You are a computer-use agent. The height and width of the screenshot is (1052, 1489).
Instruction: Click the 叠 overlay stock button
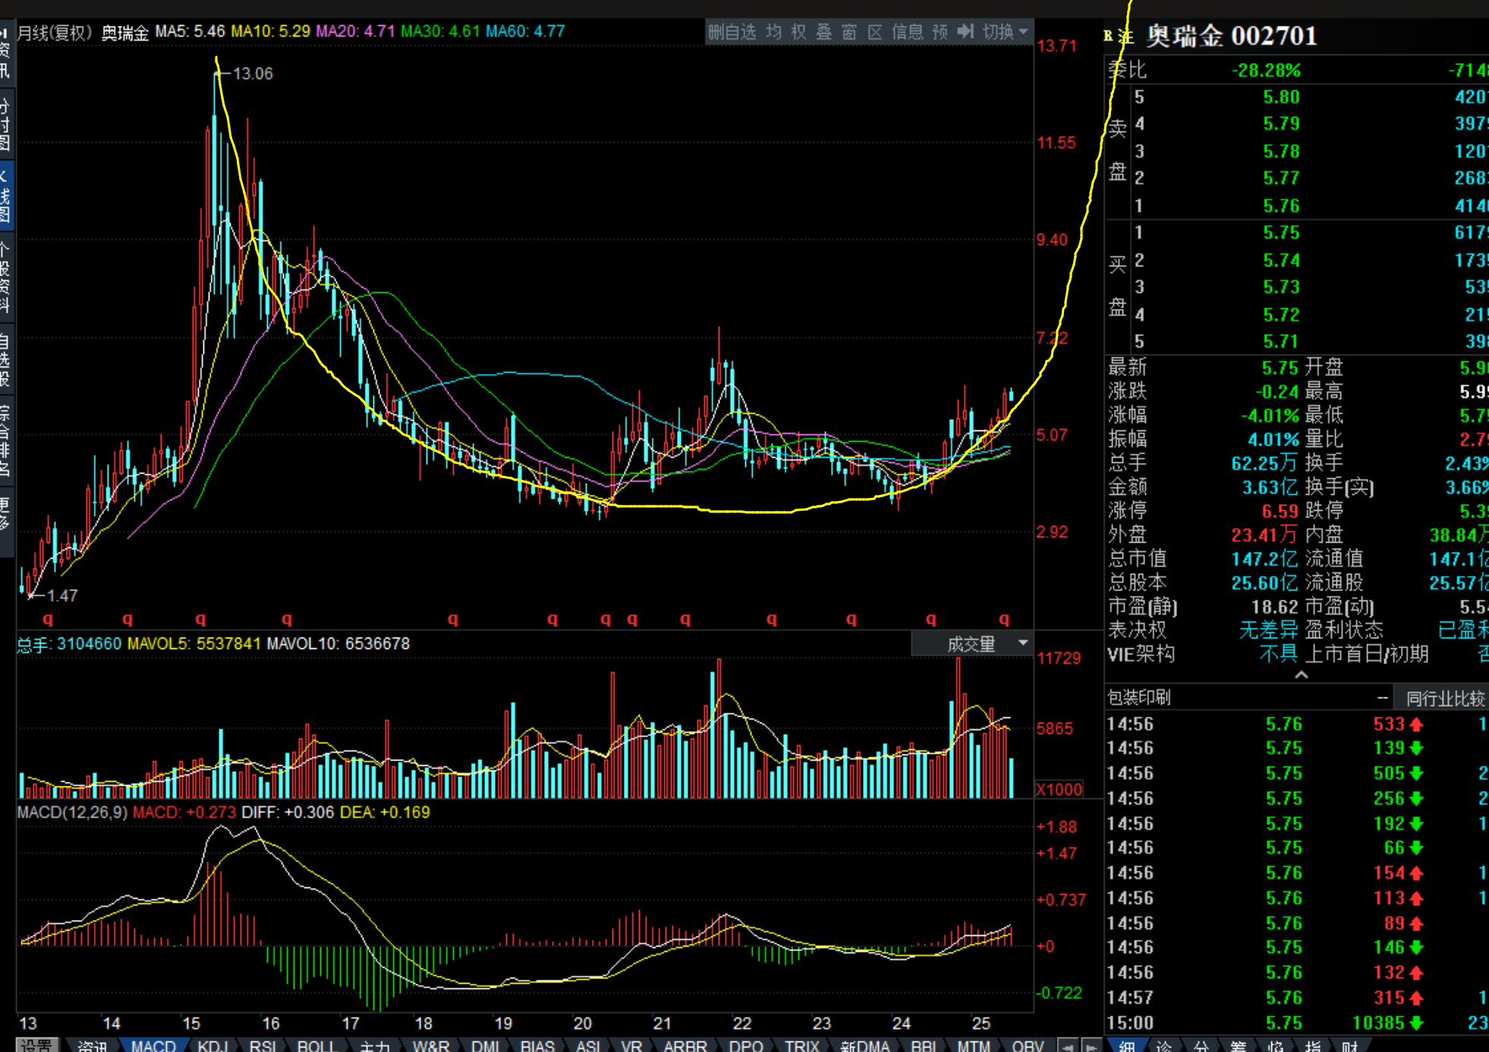coord(824,32)
